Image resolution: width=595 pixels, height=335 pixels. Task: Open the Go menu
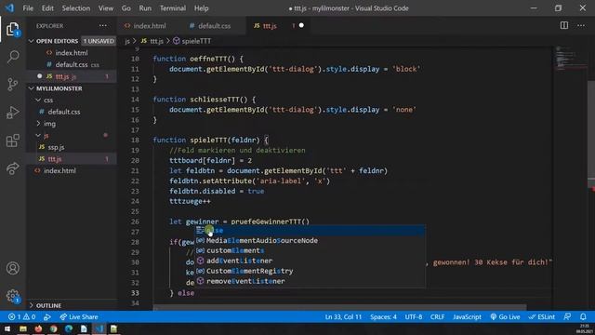126,8
